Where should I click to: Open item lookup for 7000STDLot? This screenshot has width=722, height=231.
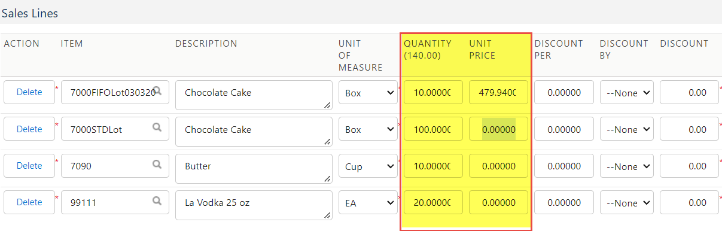(x=157, y=127)
